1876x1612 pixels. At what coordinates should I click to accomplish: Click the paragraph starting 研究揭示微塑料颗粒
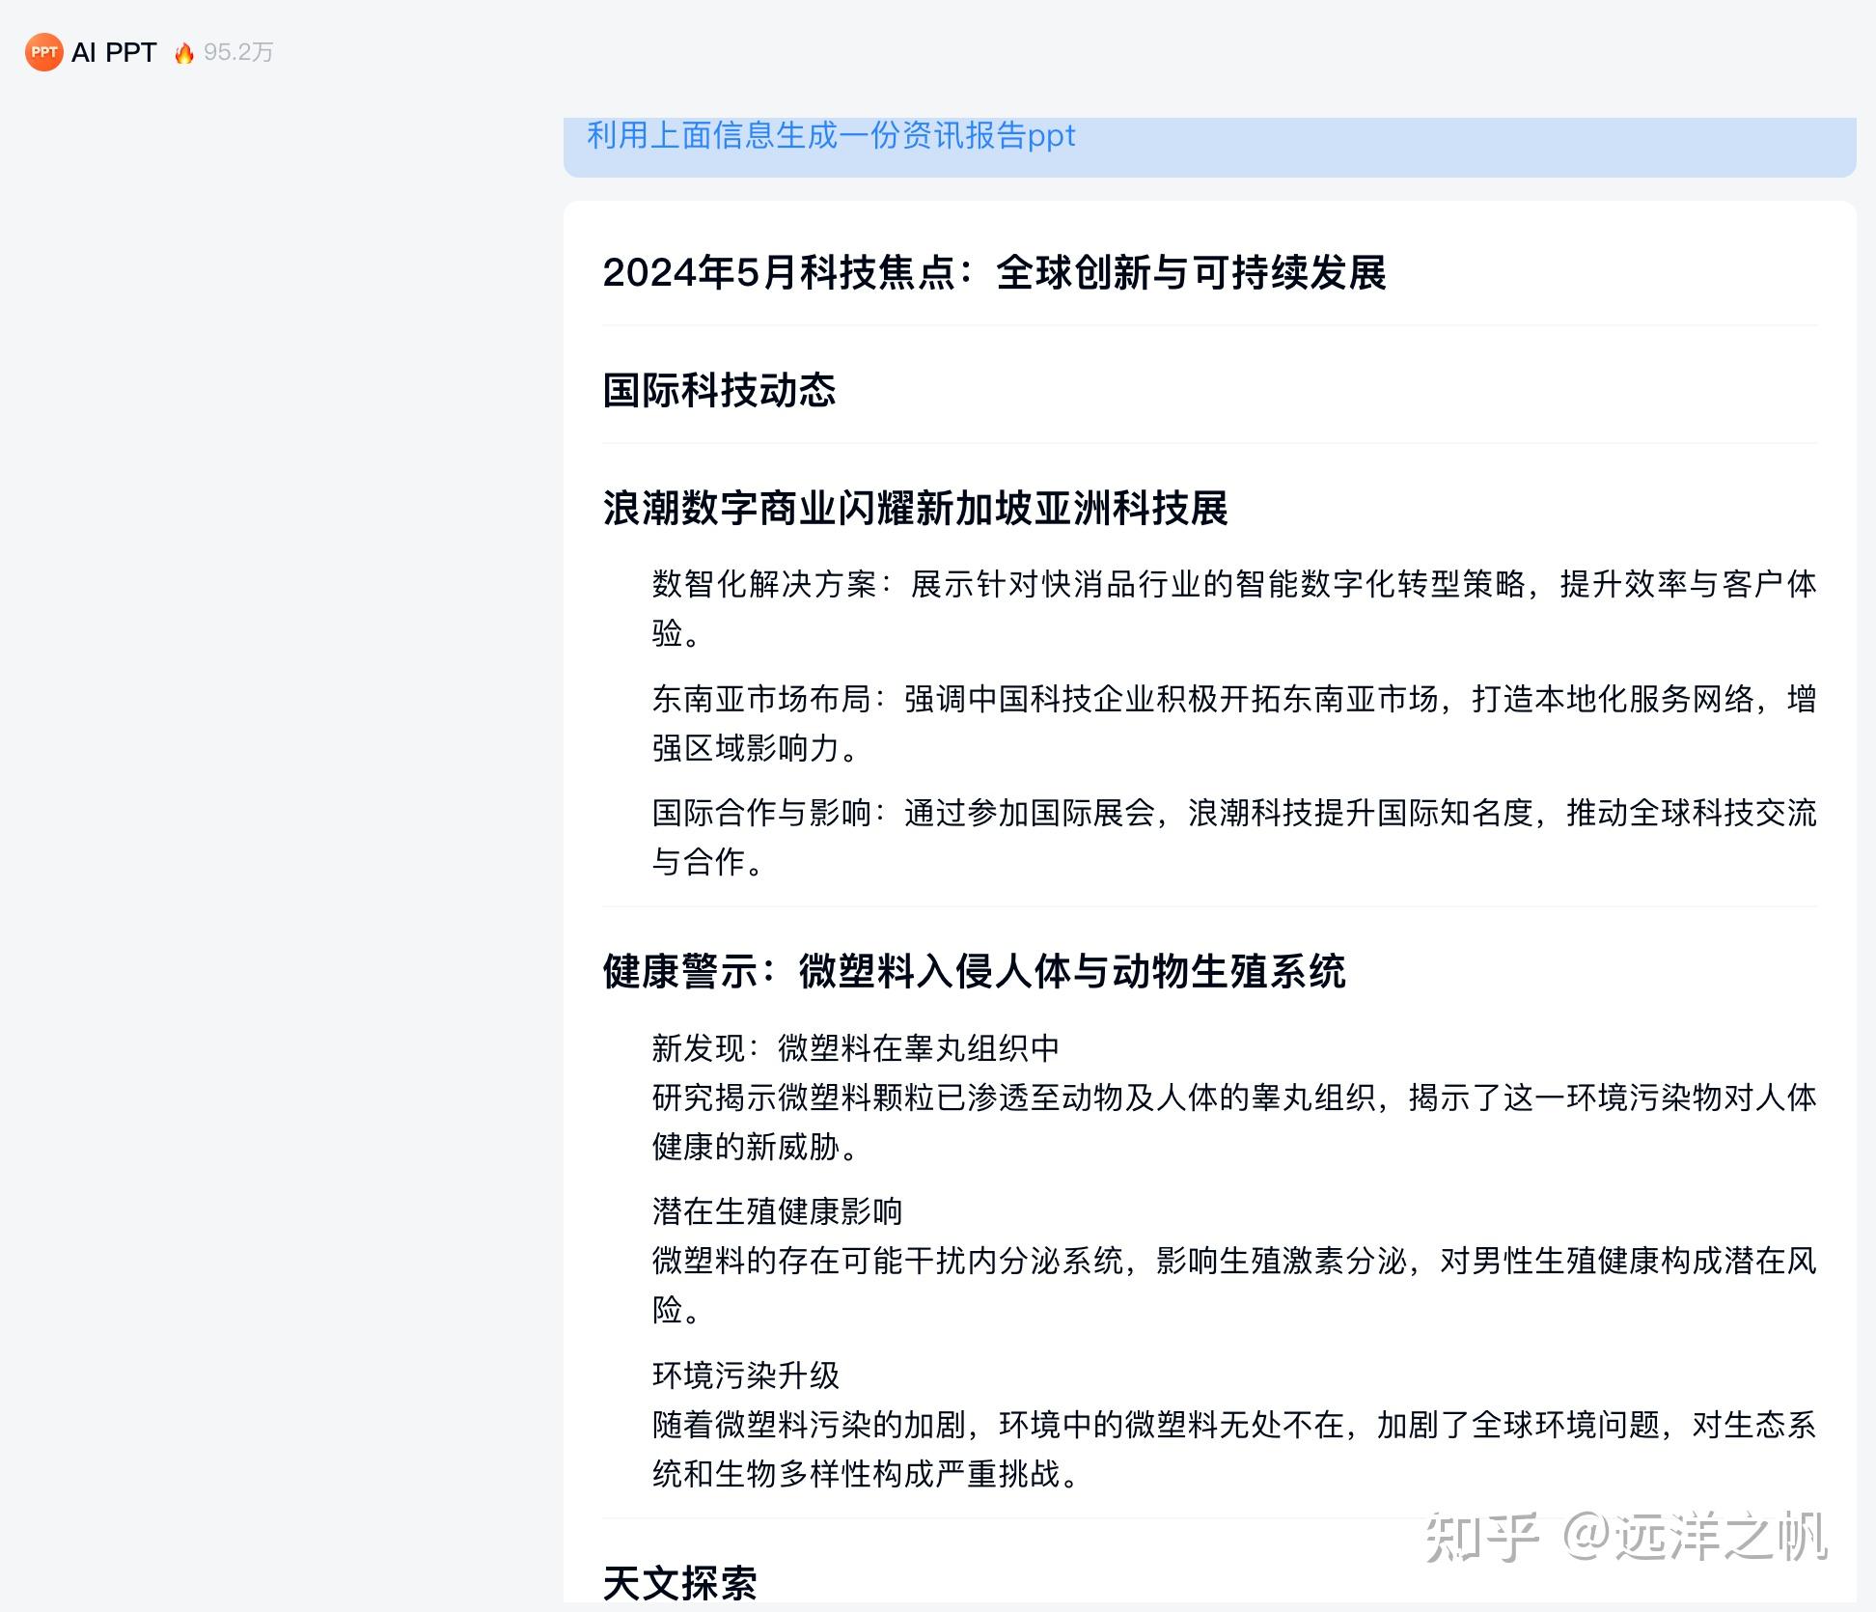(x=1234, y=1122)
